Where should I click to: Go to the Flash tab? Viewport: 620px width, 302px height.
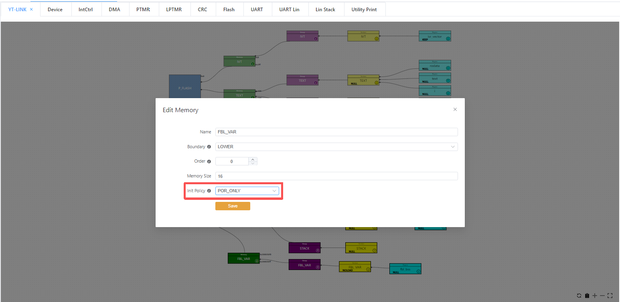click(x=229, y=9)
